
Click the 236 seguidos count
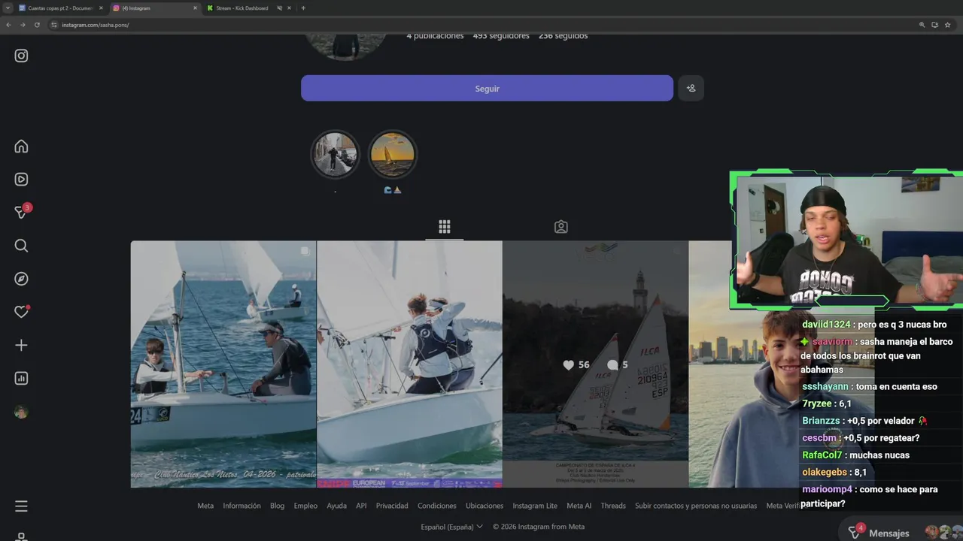pos(564,35)
